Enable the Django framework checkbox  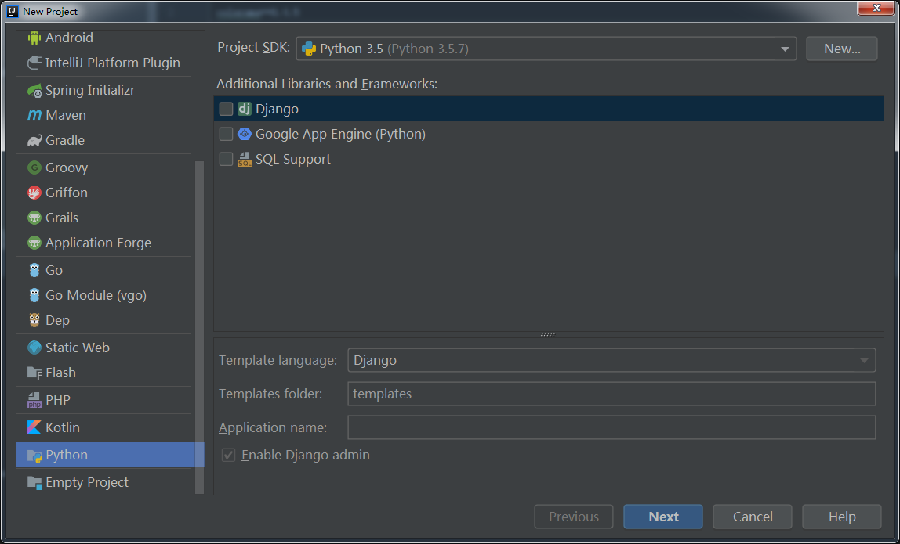(x=226, y=109)
